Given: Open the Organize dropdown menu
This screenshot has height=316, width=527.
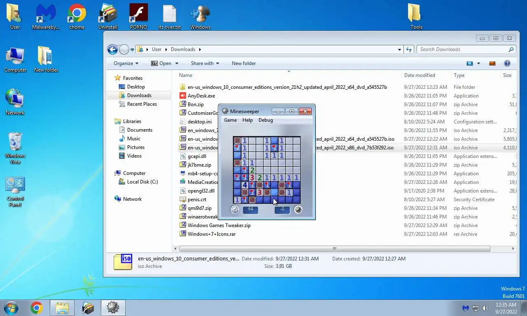Looking at the screenshot, I should click(x=126, y=63).
